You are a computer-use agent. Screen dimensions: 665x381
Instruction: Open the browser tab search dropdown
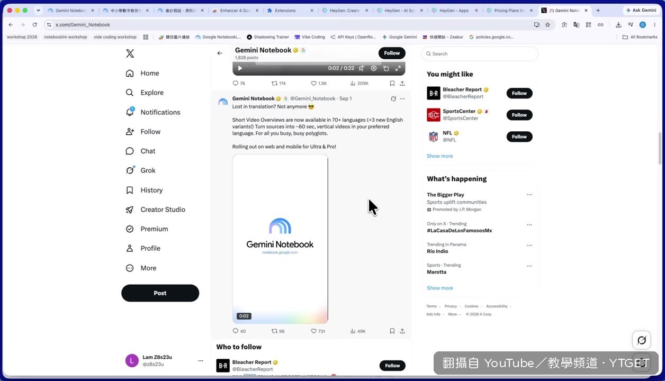[x=38, y=10]
